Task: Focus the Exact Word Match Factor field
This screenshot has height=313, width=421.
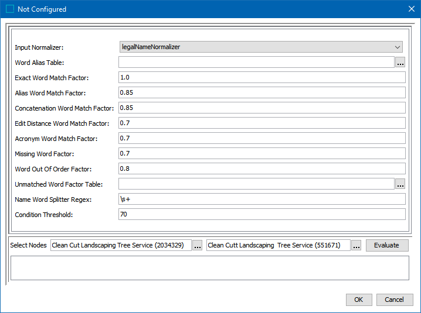Action: click(262, 77)
